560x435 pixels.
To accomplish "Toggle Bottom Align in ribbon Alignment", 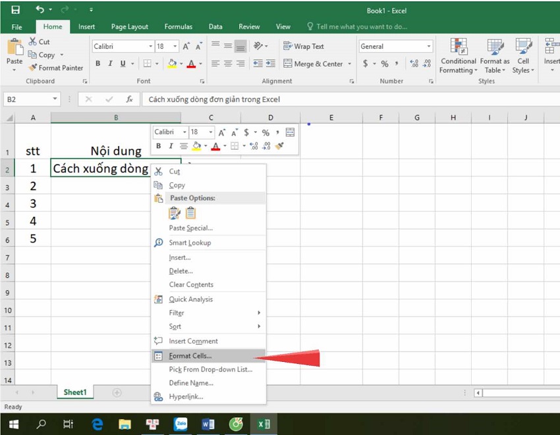I will pos(240,46).
